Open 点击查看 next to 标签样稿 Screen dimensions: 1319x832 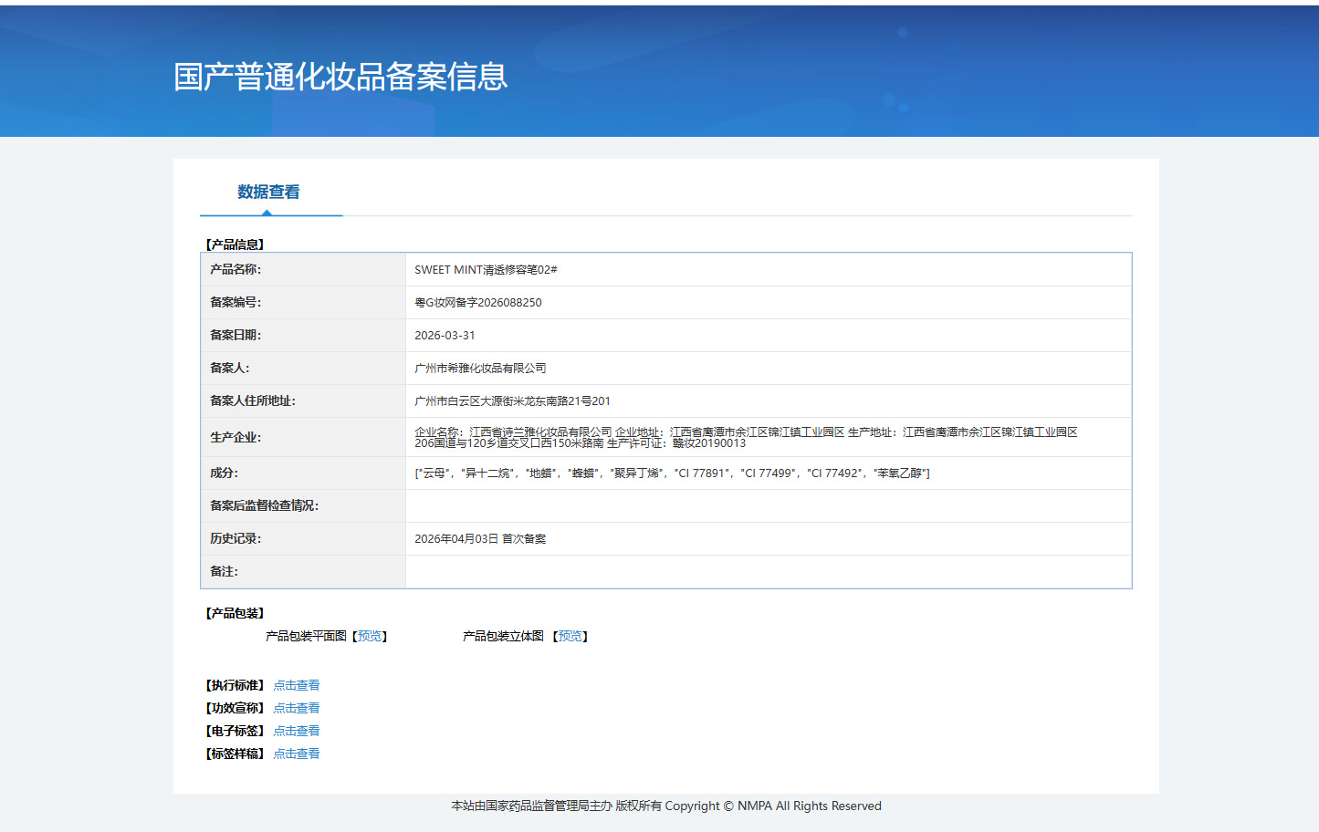tap(297, 754)
